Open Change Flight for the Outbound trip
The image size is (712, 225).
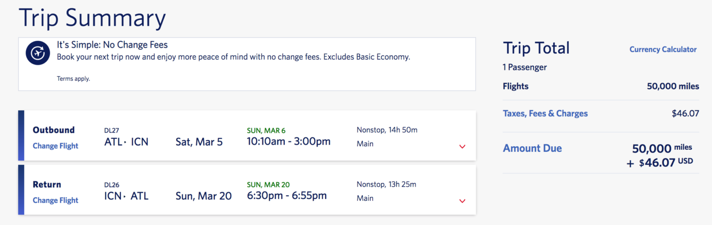coord(55,146)
